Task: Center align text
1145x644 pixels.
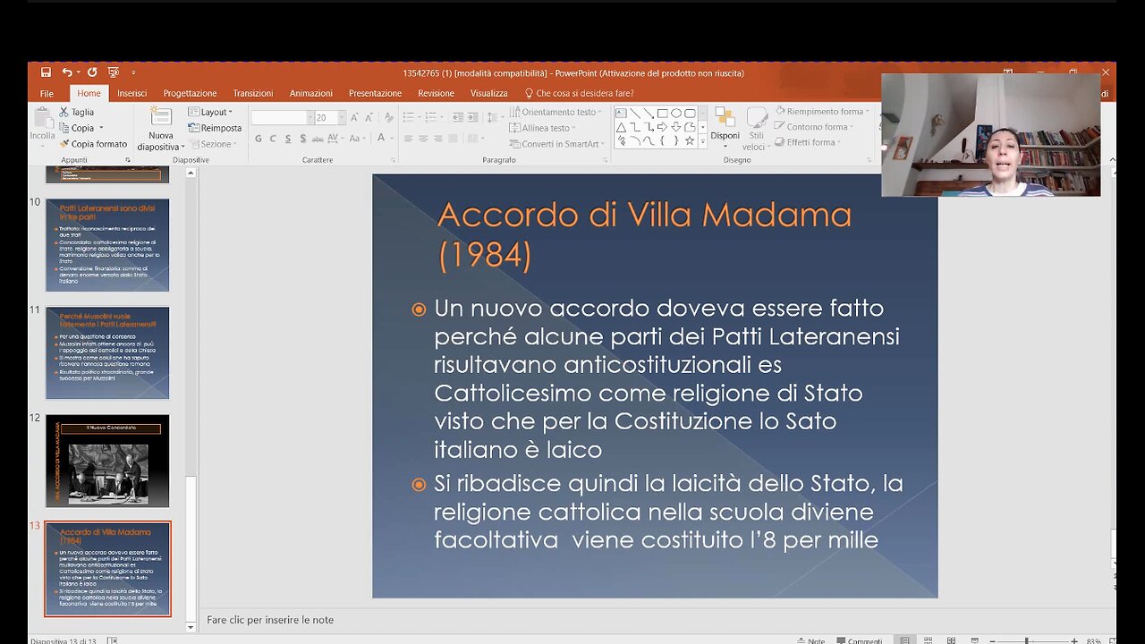Action: coord(423,139)
